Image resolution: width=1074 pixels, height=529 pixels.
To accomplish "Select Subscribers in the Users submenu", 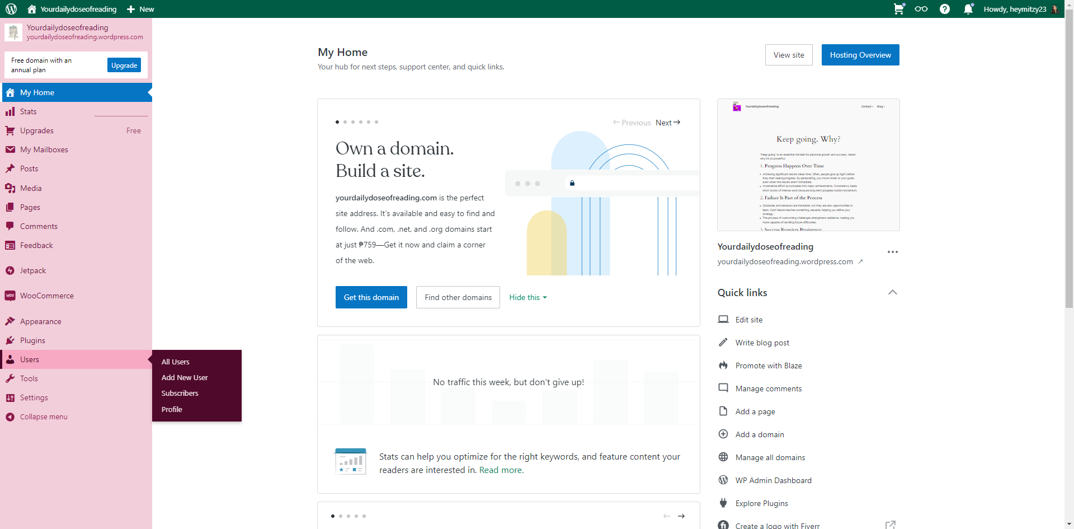I will coord(180,393).
